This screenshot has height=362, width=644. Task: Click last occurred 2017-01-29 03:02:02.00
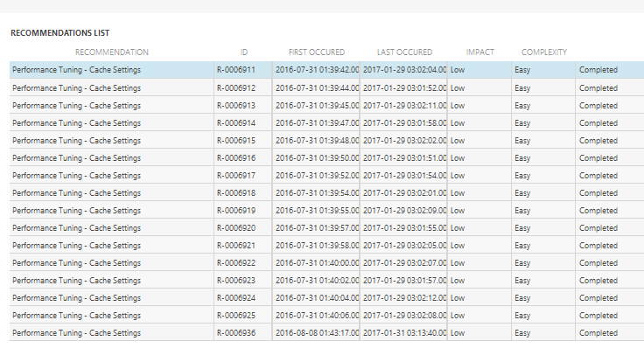click(404, 141)
